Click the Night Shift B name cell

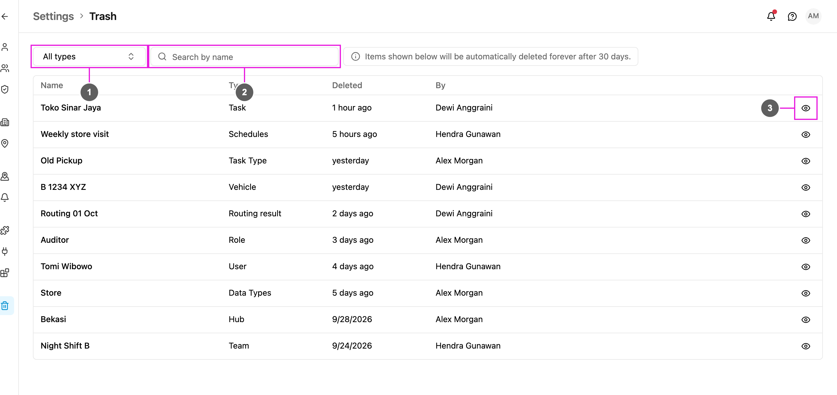(65, 346)
